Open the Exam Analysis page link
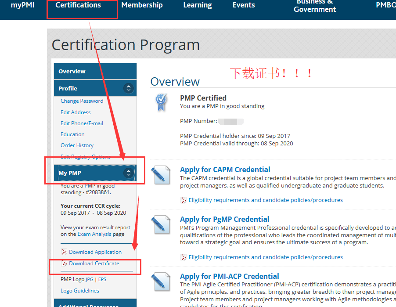This screenshot has width=396, height=307. coord(94,234)
